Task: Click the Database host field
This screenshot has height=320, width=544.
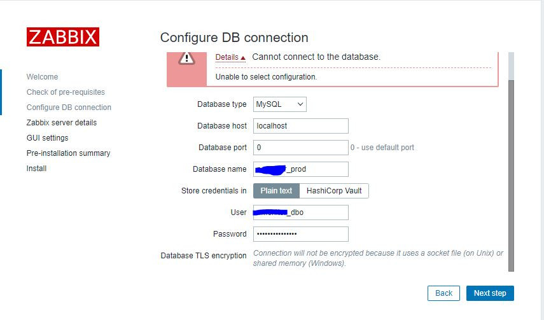Action: click(300, 126)
